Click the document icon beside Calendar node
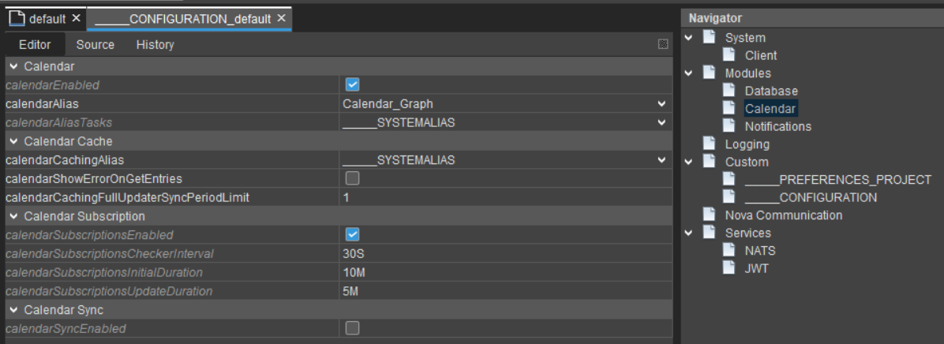This screenshot has width=944, height=344. coord(729,108)
